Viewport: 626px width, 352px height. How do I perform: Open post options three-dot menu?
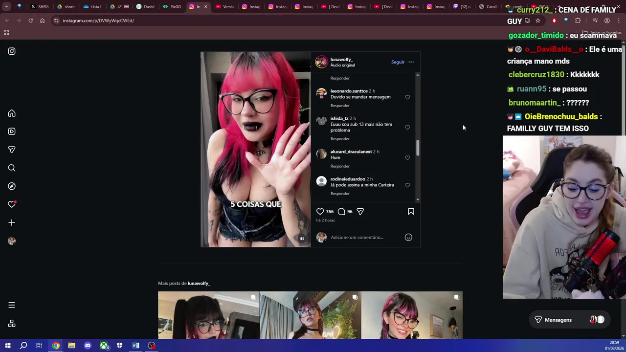click(x=411, y=62)
